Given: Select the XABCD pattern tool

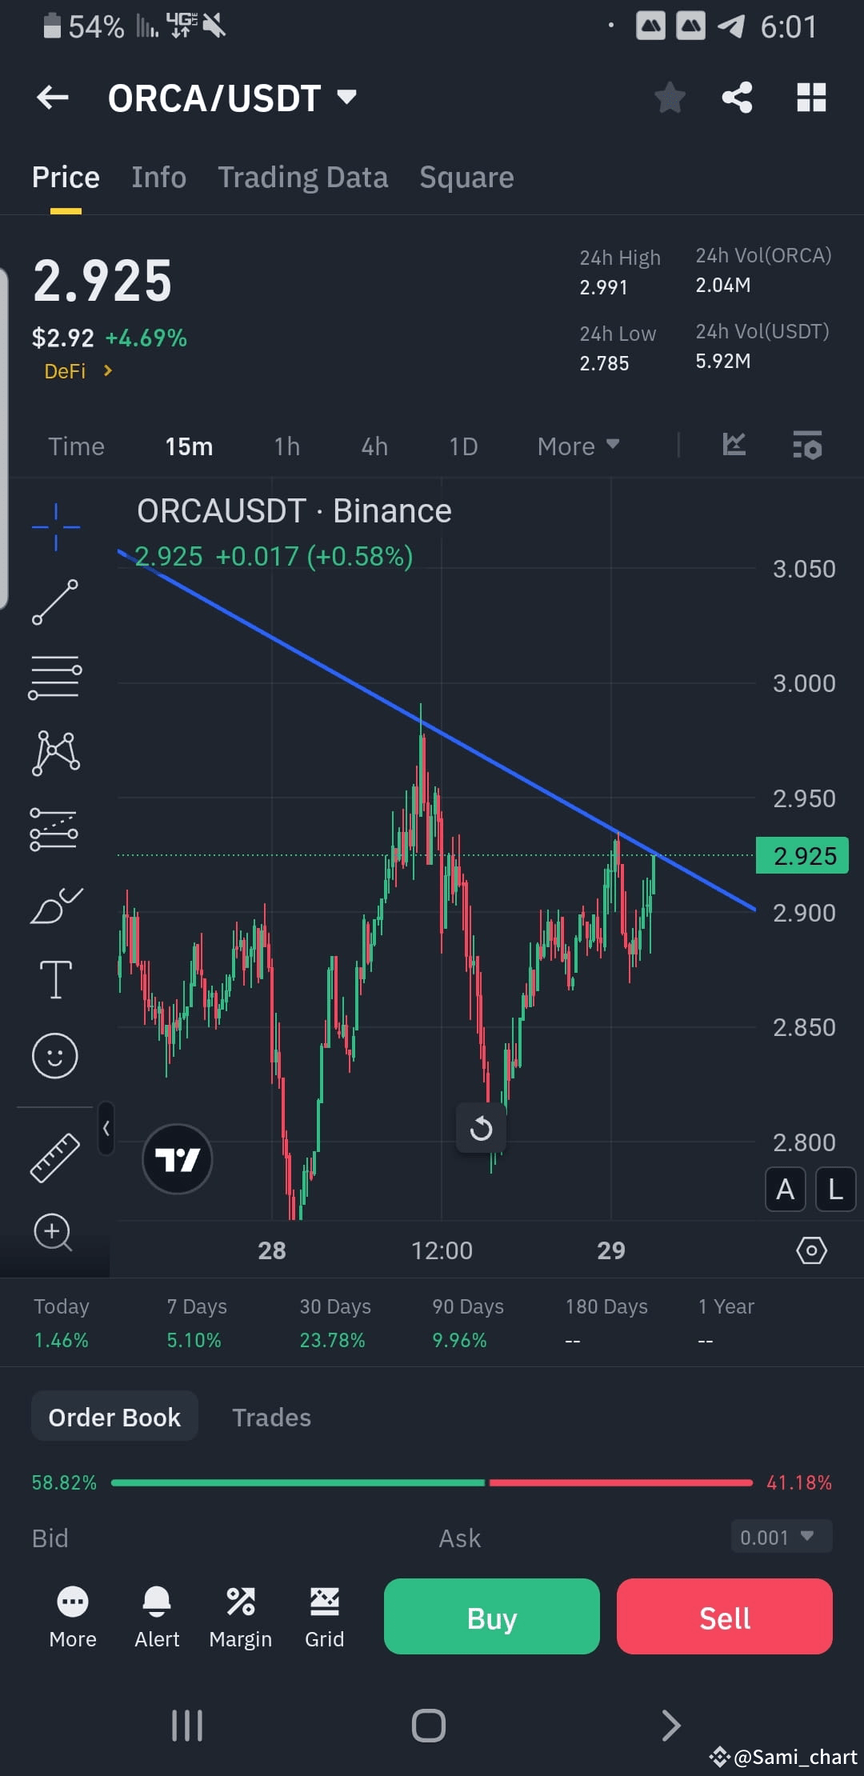Looking at the screenshot, I should [x=55, y=753].
